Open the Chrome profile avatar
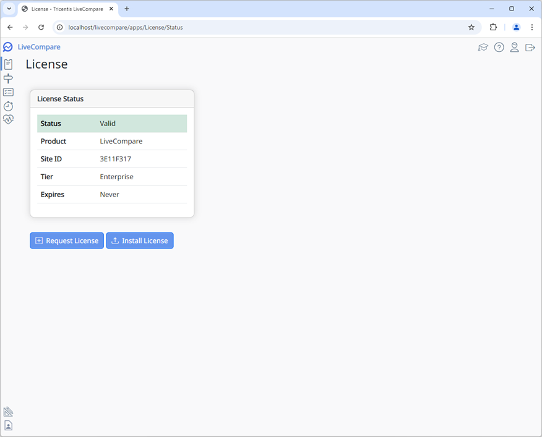The height and width of the screenshot is (437, 542). point(516,27)
